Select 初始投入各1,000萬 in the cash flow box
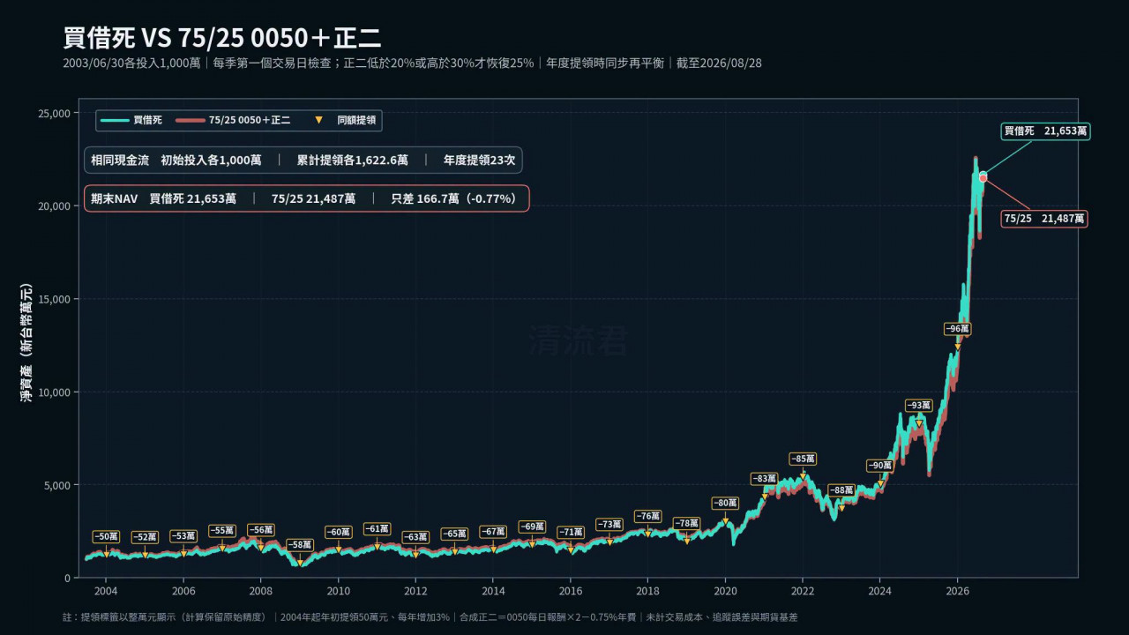Screen dimensions: 1129x635 click(x=211, y=161)
